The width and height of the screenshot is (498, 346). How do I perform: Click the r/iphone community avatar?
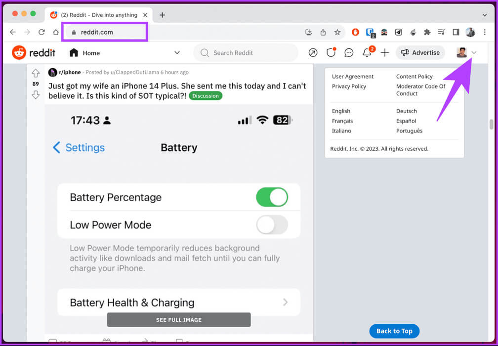[x=52, y=73]
